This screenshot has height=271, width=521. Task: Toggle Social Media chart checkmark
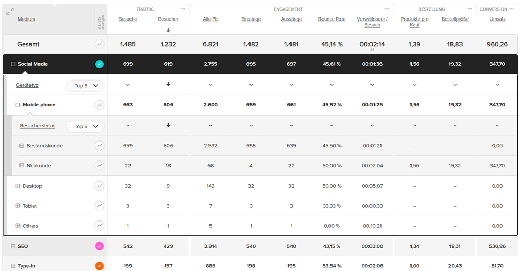(99, 64)
